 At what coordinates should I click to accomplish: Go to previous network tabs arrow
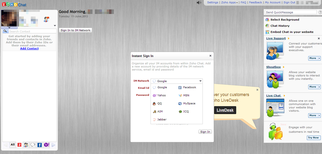(x=6, y=145)
